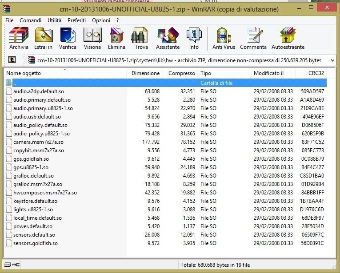Image resolution: width=340 pixels, height=273 pixels.
Task: Click the WinRAR title bar icon
Action: click(7, 9)
